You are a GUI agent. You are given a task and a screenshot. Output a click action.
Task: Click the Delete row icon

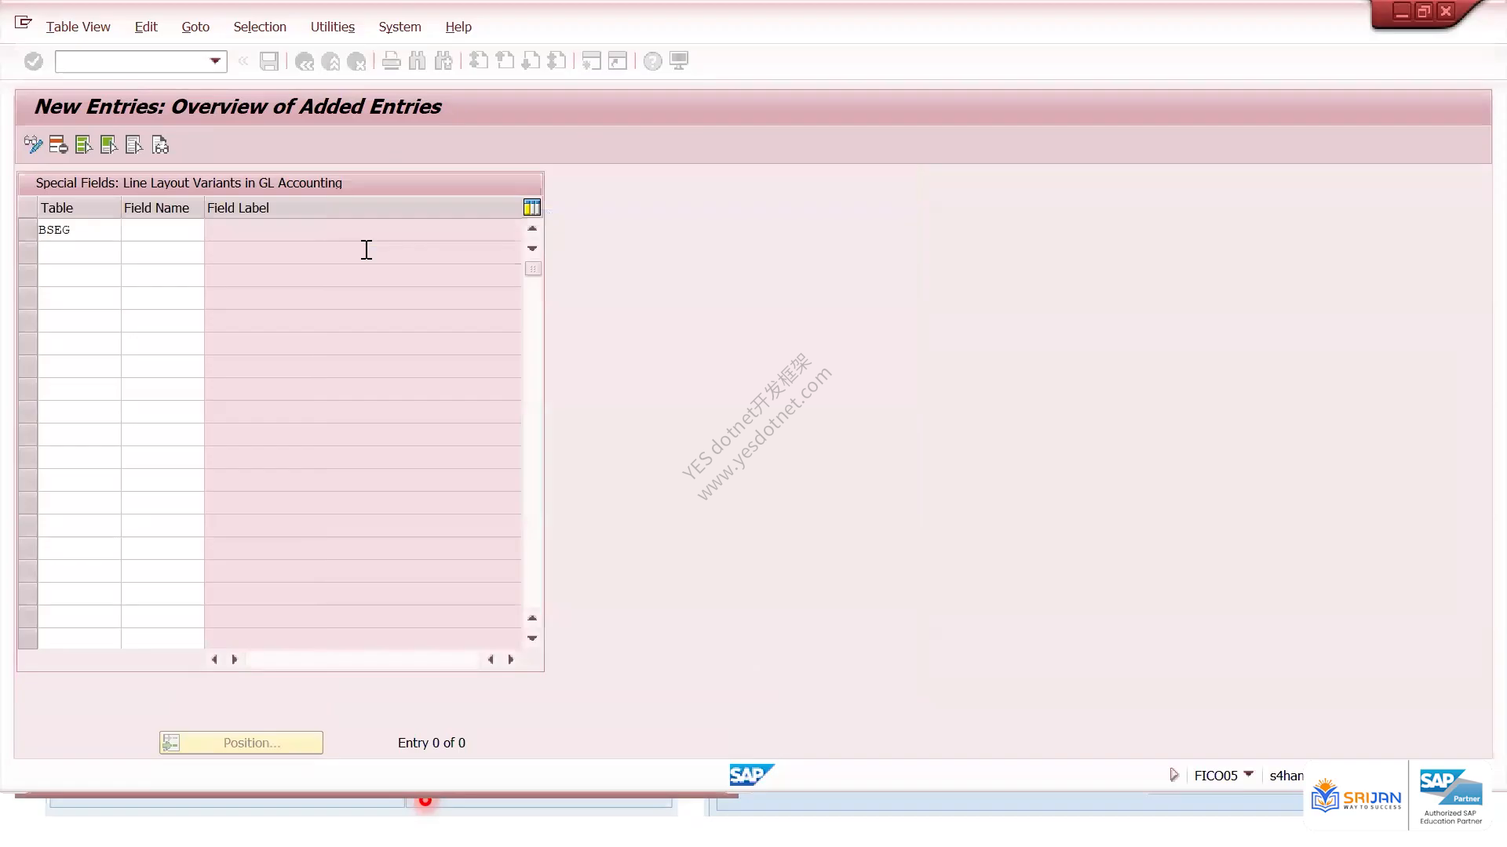point(58,145)
